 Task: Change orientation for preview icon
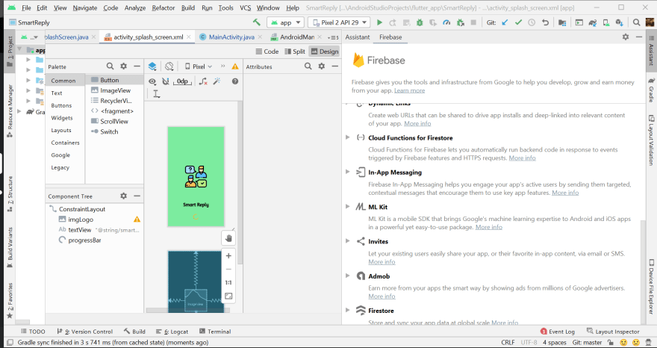click(169, 66)
